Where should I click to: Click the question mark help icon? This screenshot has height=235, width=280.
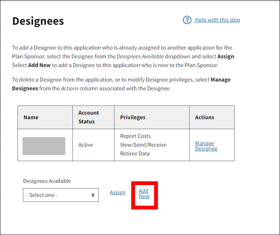click(187, 20)
